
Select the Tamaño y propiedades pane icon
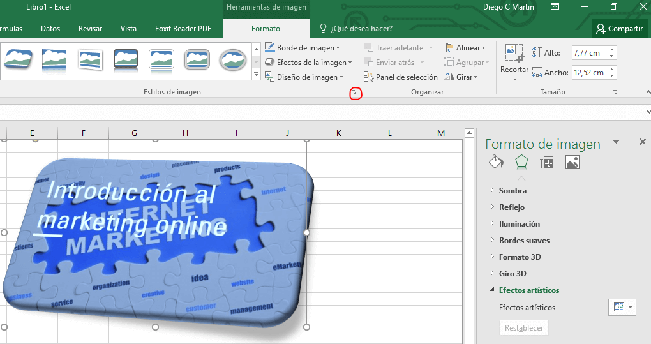(x=547, y=163)
